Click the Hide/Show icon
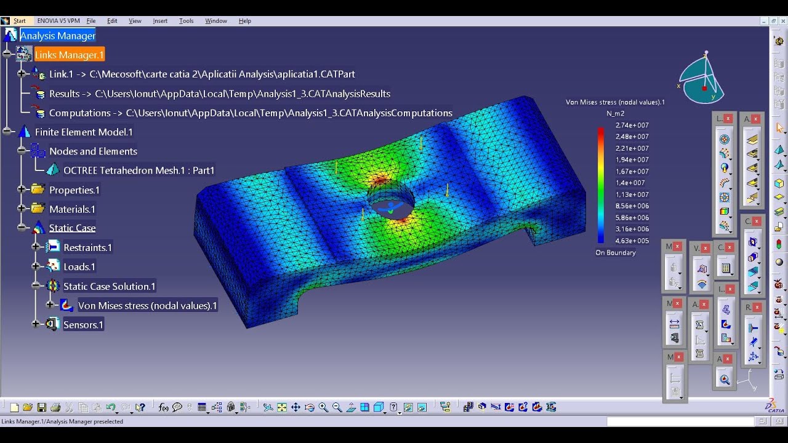788x443 pixels. (x=408, y=407)
